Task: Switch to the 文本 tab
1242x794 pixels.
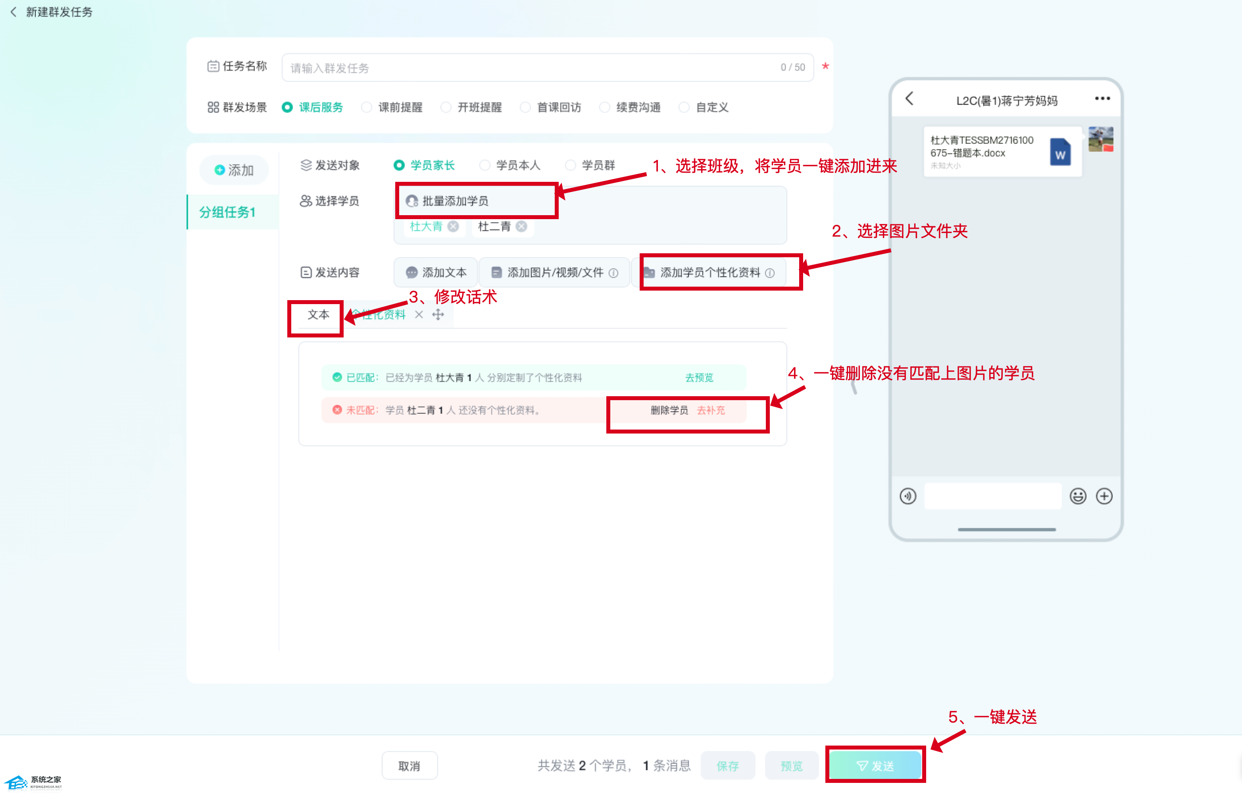Action: [x=318, y=315]
